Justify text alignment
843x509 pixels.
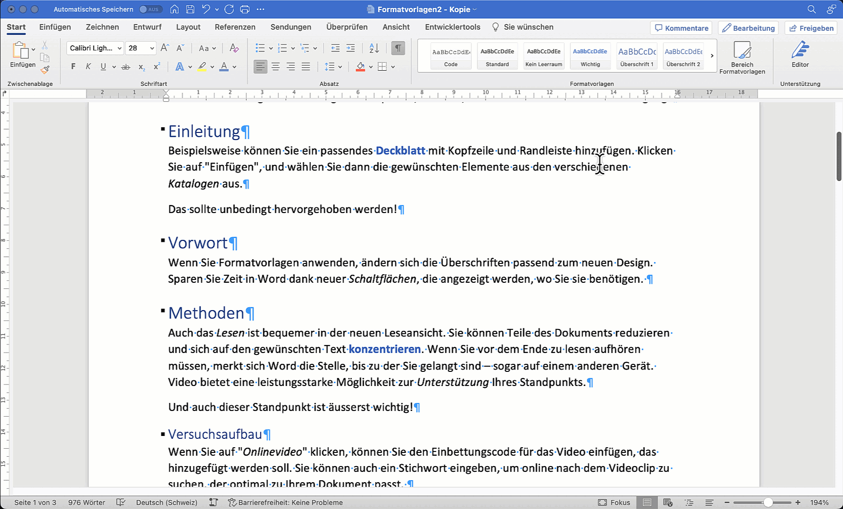coord(306,67)
